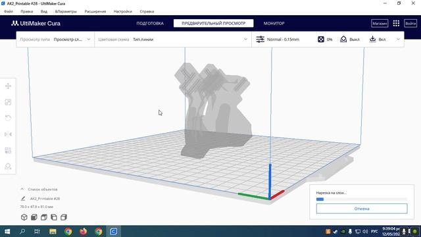Viewport: 421px width, 237px height.
Task: Click the slicing progress bar
Action: click(x=362, y=199)
